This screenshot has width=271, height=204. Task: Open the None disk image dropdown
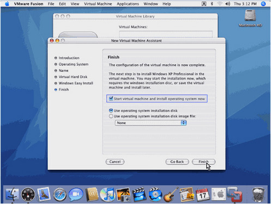click(150, 123)
